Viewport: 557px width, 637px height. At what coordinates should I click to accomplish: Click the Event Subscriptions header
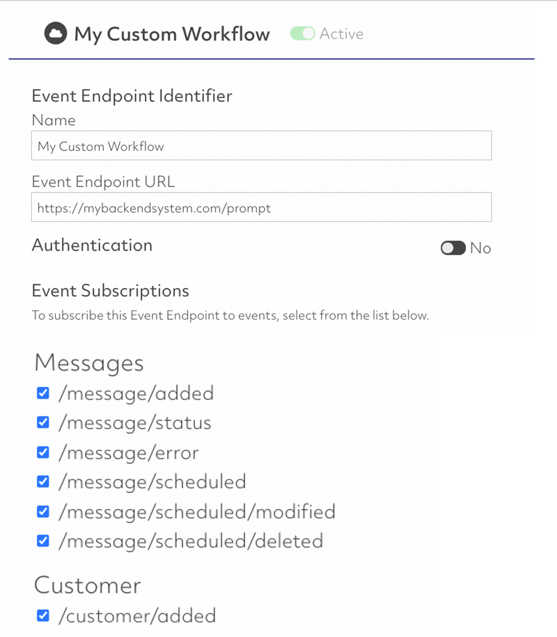[x=109, y=290]
